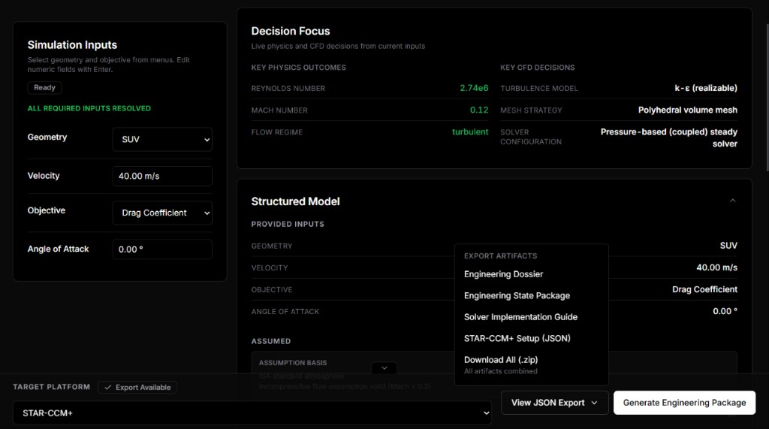Viewport: 769px width, 429px height.
Task: Click the Simulation Inputs heading
Action: click(72, 44)
